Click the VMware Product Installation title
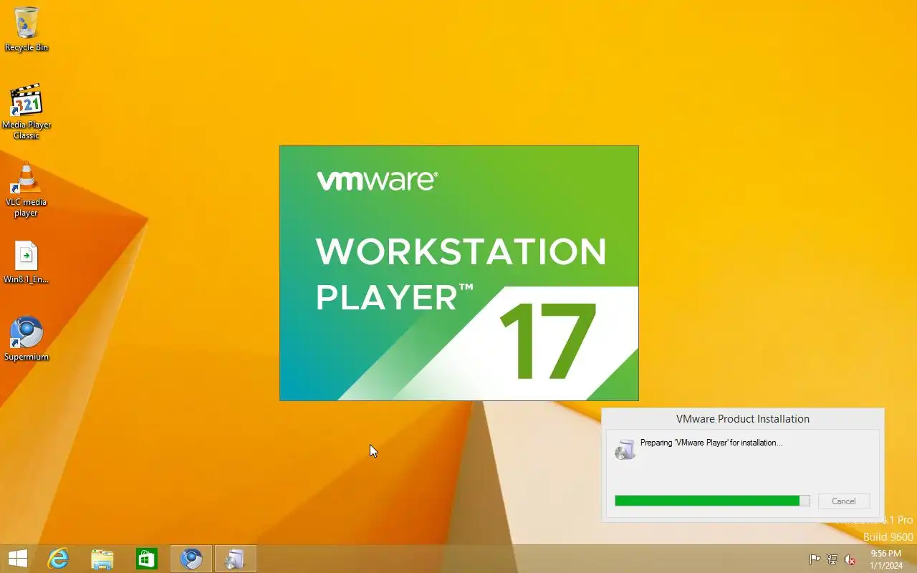The height and width of the screenshot is (573, 917). point(743,419)
